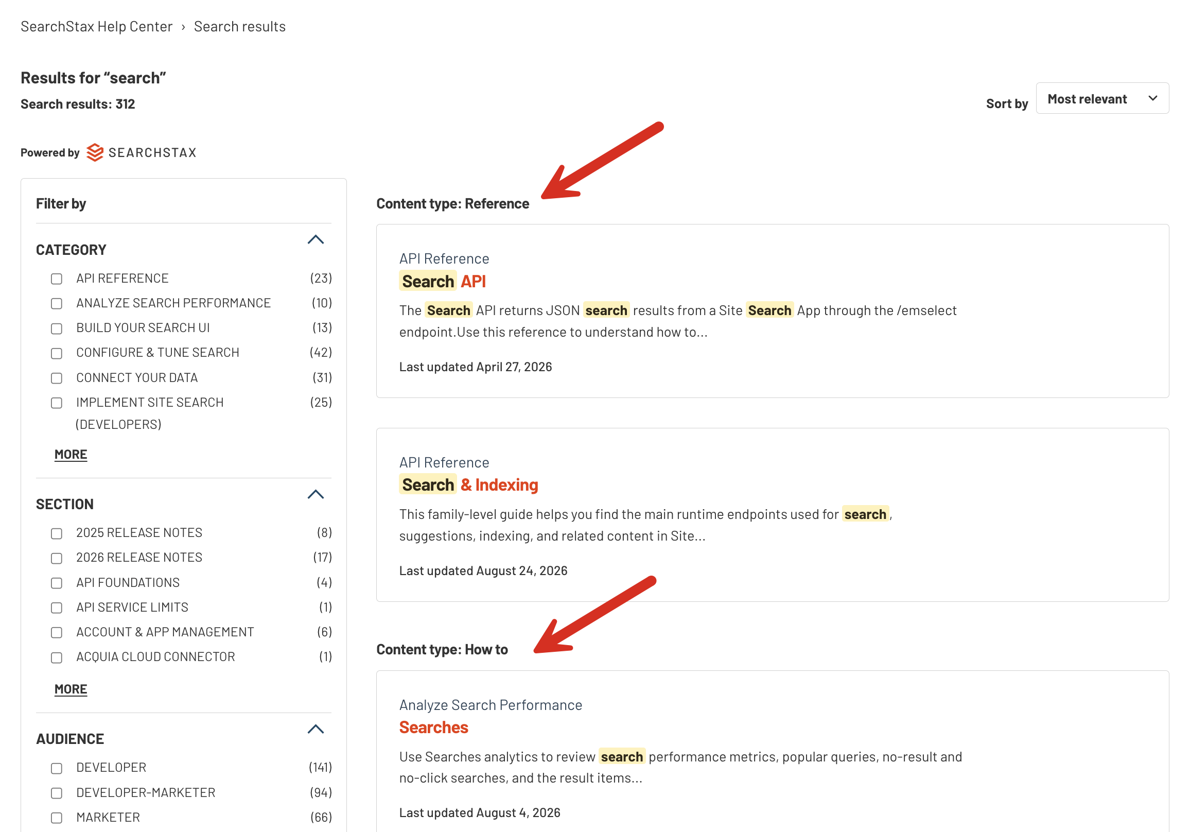Open the Search API result
This screenshot has height=832, width=1190.
point(444,281)
